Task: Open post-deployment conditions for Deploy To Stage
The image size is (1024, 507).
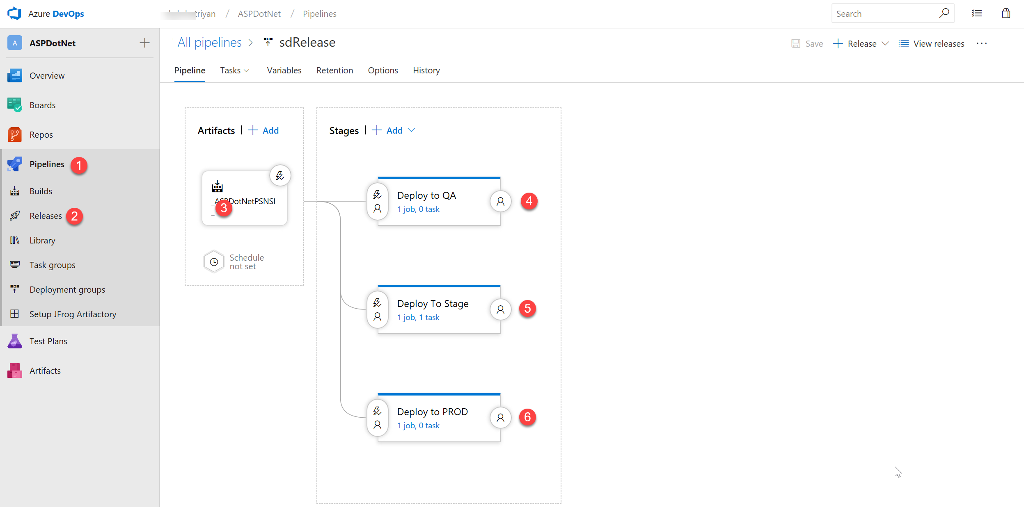Action: click(x=501, y=309)
